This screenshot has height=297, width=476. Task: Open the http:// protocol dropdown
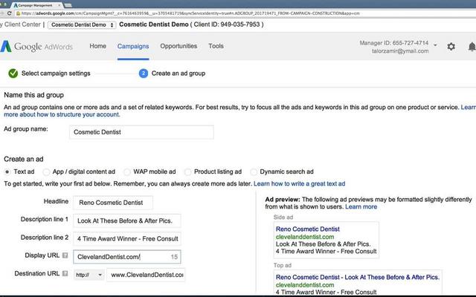(89, 275)
